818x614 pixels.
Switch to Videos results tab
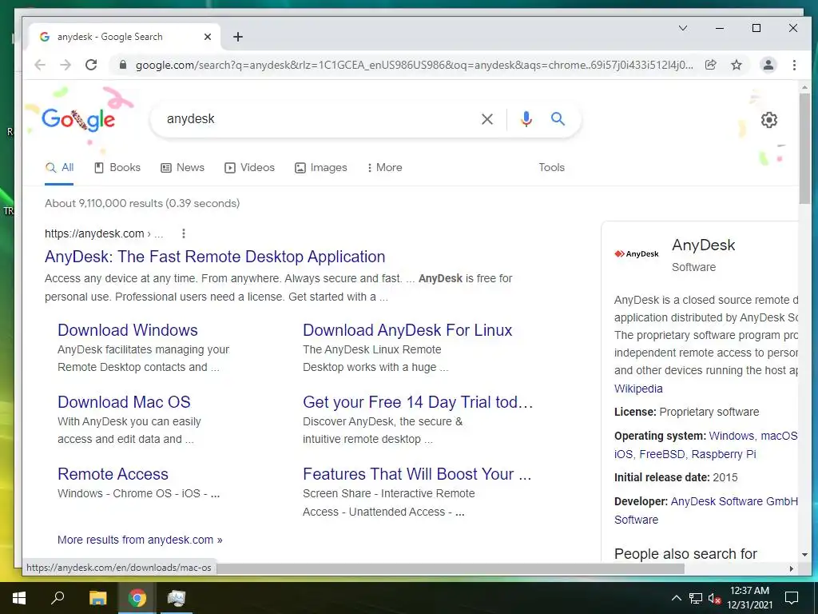tap(249, 168)
